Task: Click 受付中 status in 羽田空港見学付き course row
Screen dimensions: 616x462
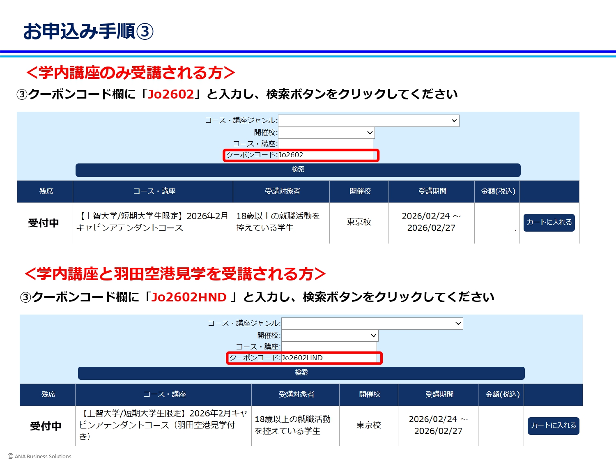Action: pyautogui.click(x=46, y=426)
